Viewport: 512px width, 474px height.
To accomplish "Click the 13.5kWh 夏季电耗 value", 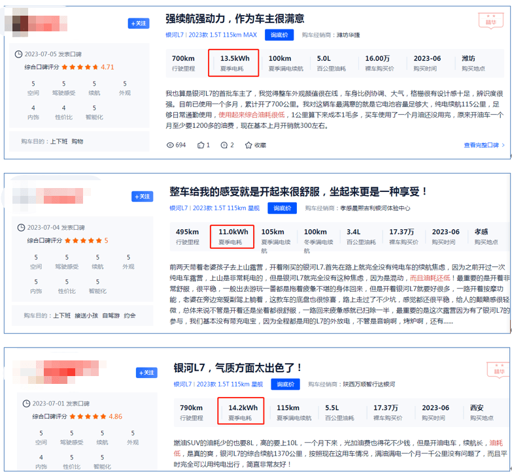I will [x=235, y=59].
